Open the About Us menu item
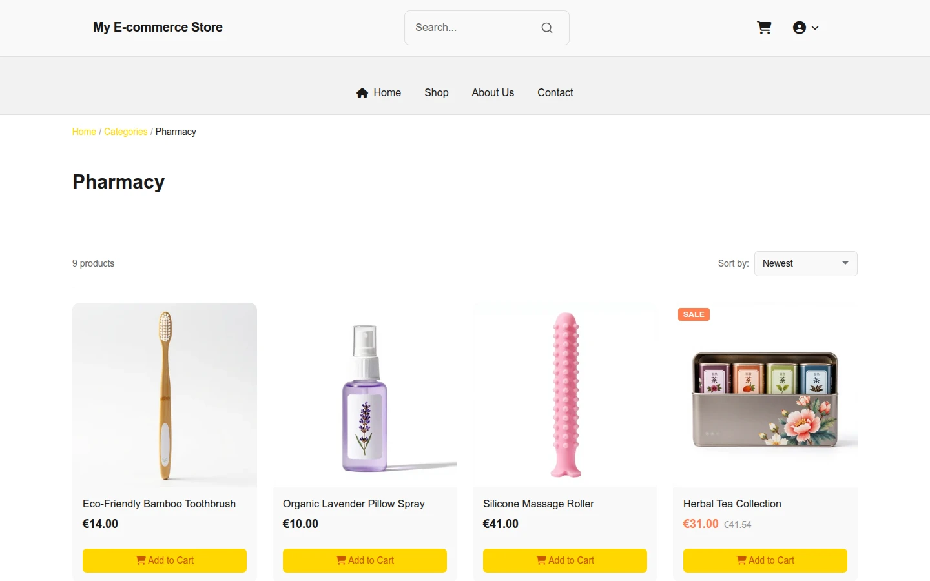Viewport: 930px width, 581px height. [493, 93]
